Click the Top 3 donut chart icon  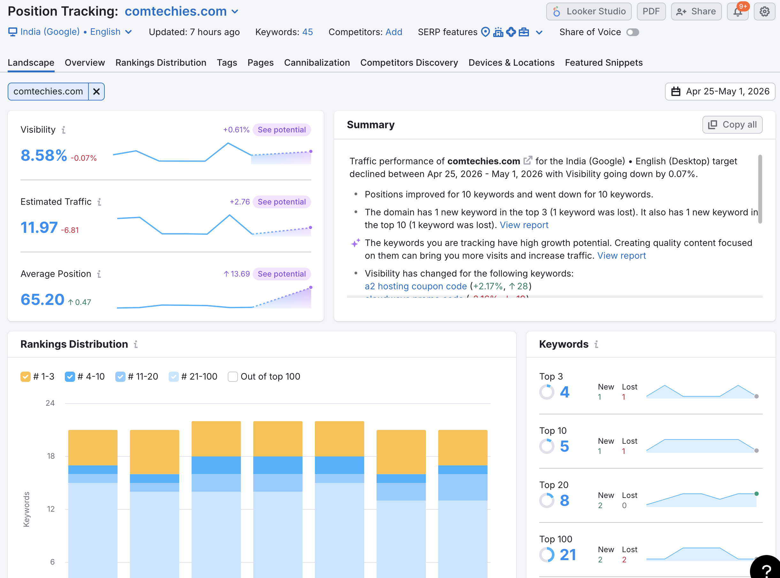[547, 392]
